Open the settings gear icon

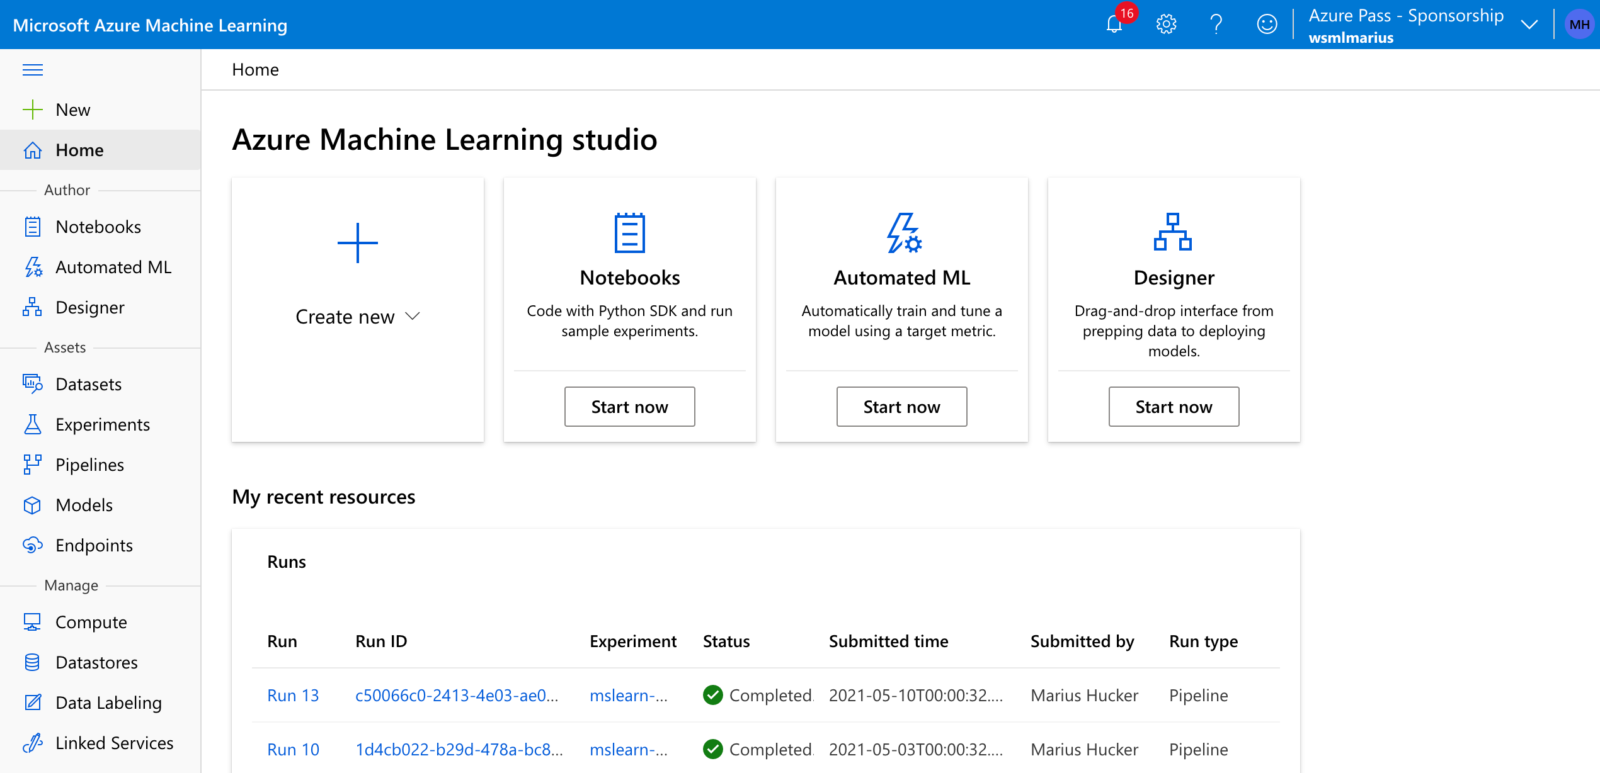[1166, 25]
